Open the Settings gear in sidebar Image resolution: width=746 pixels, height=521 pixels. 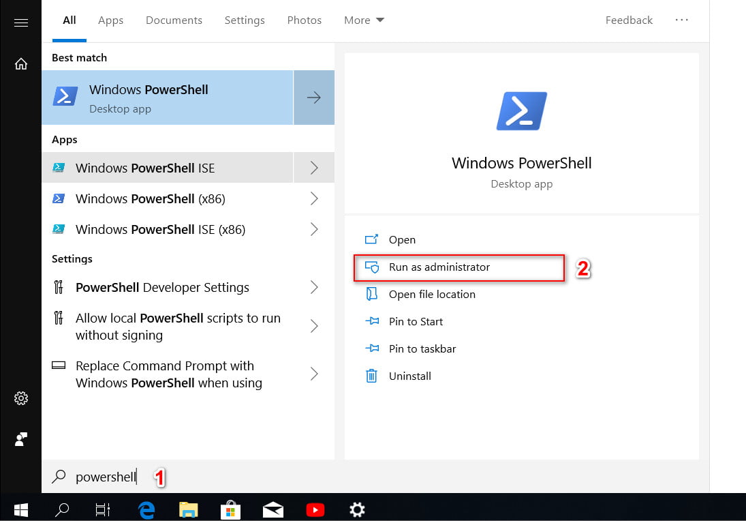[20, 398]
